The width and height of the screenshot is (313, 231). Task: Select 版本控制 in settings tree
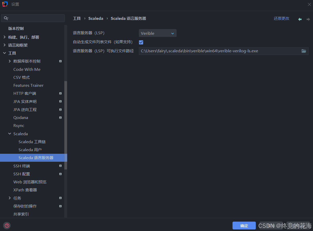(16, 29)
